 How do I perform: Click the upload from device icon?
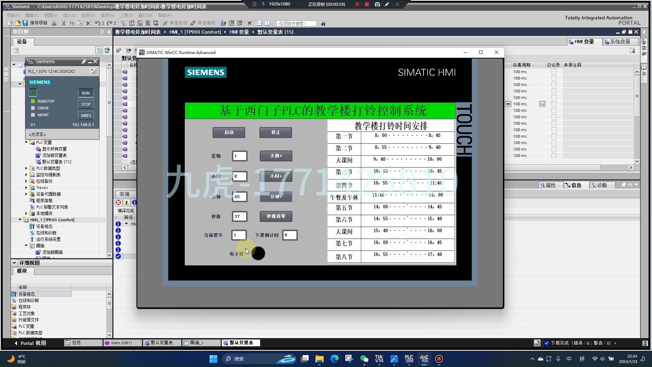click(140, 23)
